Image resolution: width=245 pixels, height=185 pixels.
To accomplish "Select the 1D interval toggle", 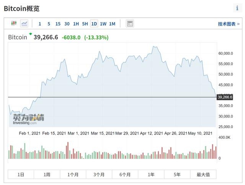I will (x=94, y=24).
